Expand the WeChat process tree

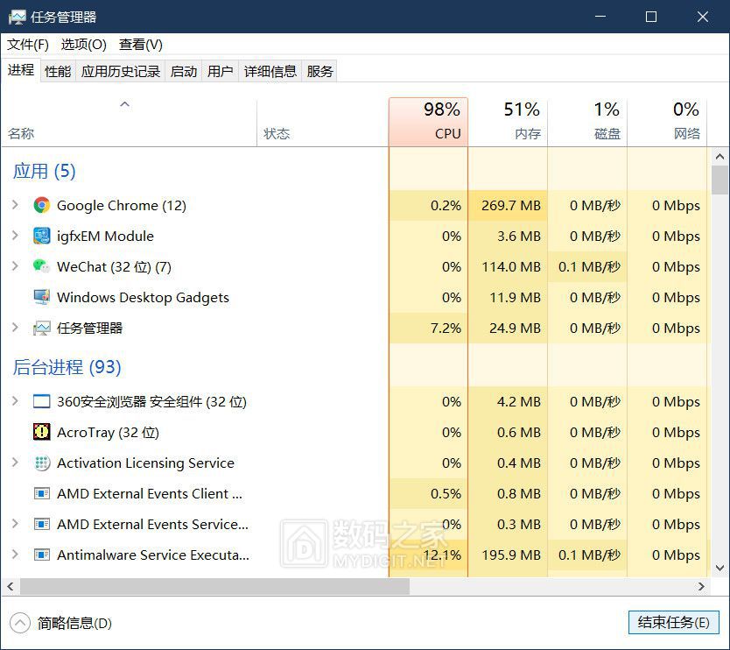click(15, 267)
